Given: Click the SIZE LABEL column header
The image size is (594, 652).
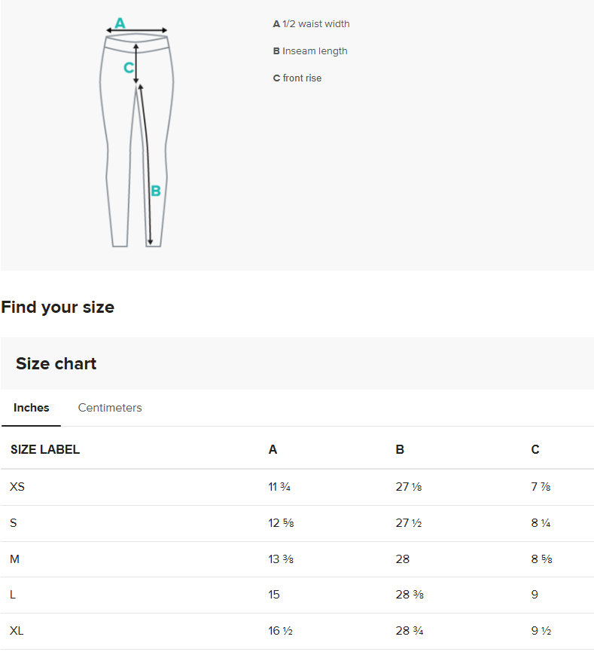Looking at the screenshot, I should (x=45, y=449).
